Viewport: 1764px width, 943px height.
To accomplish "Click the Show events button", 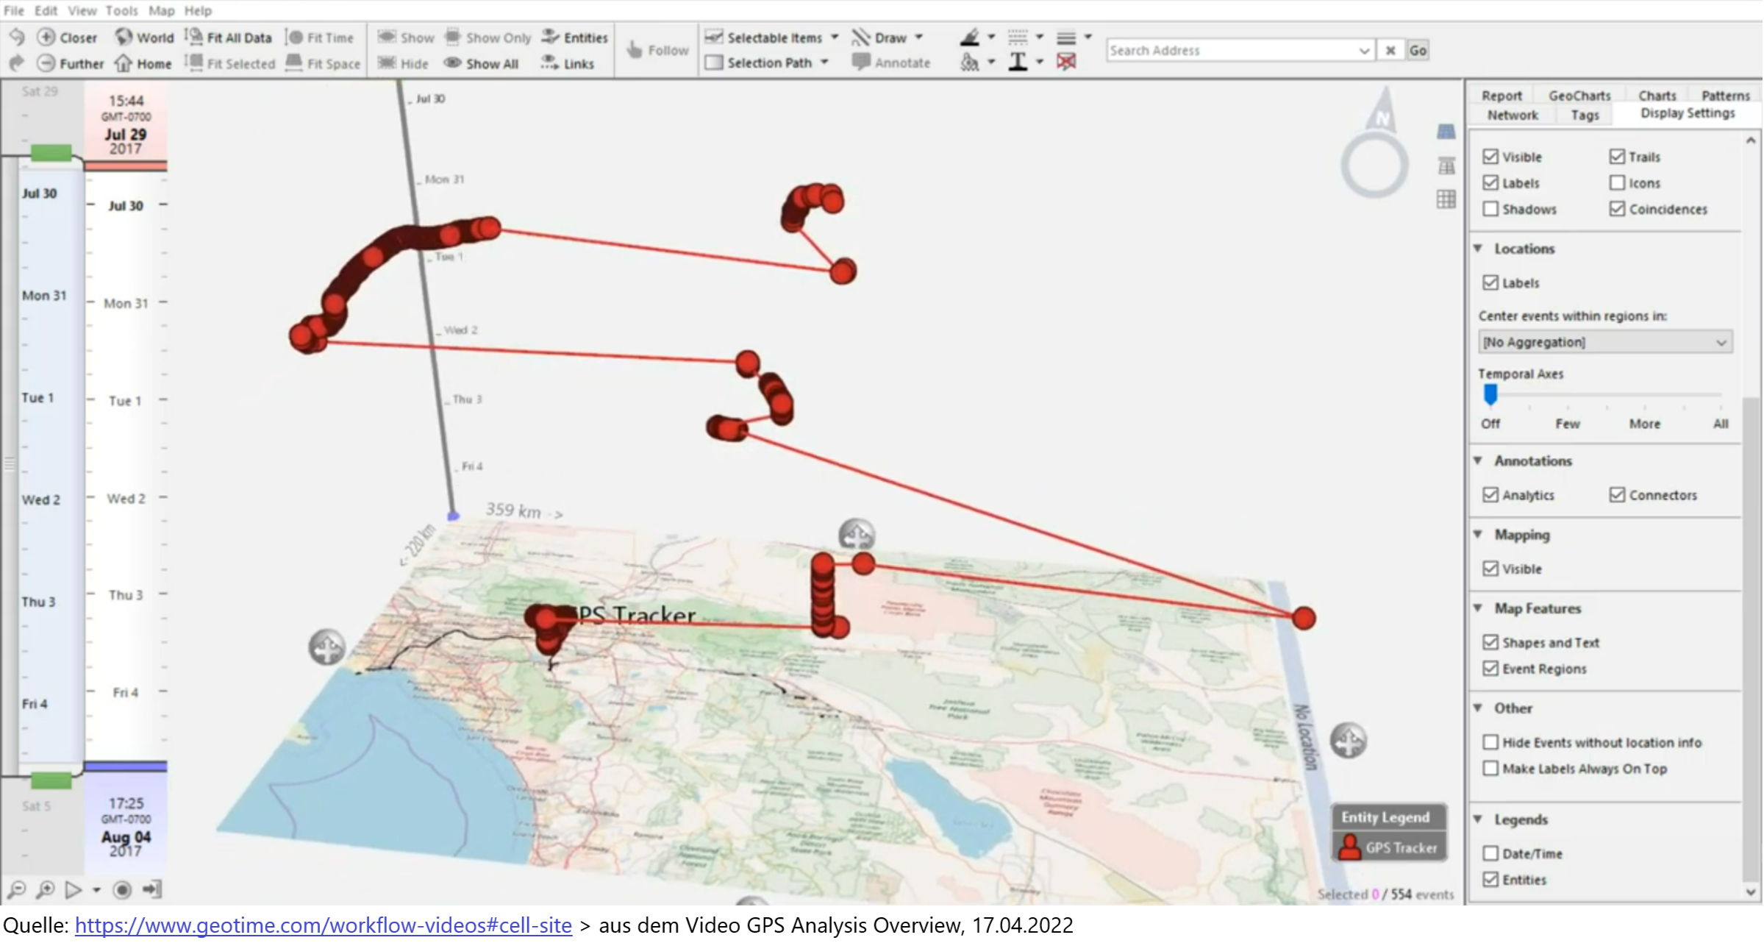I will point(405,38).
